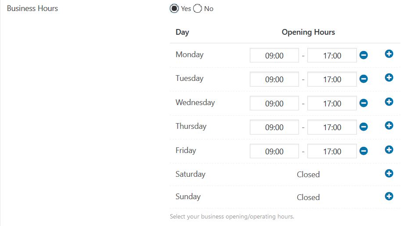The image size is (414, 226).
Task: Click Thursday's closing time input
Action: point(332,127)
